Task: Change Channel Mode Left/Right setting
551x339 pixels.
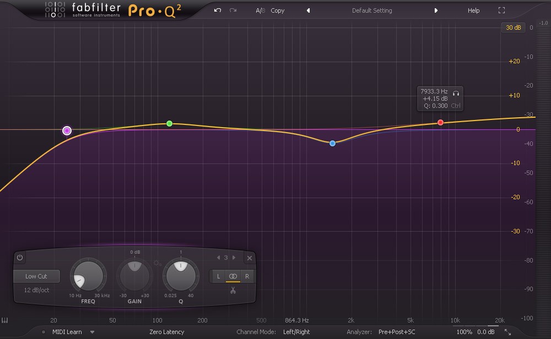Action: coord(296,332)
